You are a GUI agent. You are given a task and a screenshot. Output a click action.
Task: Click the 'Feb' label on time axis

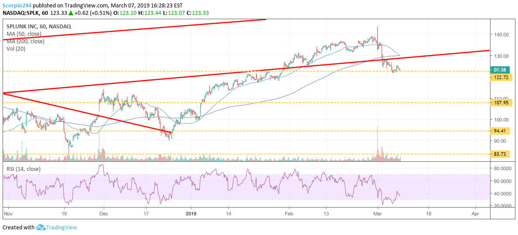(289, 214)
